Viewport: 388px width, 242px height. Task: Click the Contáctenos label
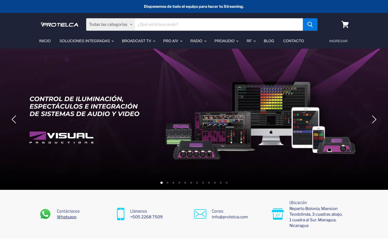(x=68, y=211)
